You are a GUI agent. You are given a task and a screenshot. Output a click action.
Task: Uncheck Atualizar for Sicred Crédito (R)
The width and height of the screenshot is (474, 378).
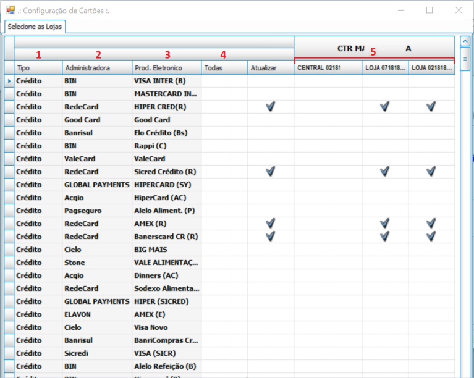(271, 172)
